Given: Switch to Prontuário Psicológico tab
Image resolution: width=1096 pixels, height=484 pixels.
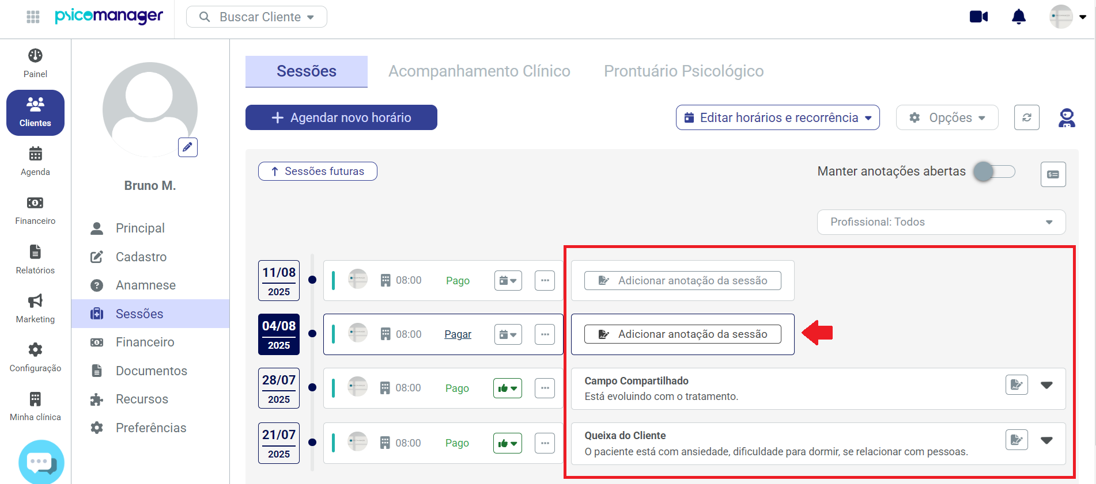Looking at the screenshot, I should [x=684, y=71].
